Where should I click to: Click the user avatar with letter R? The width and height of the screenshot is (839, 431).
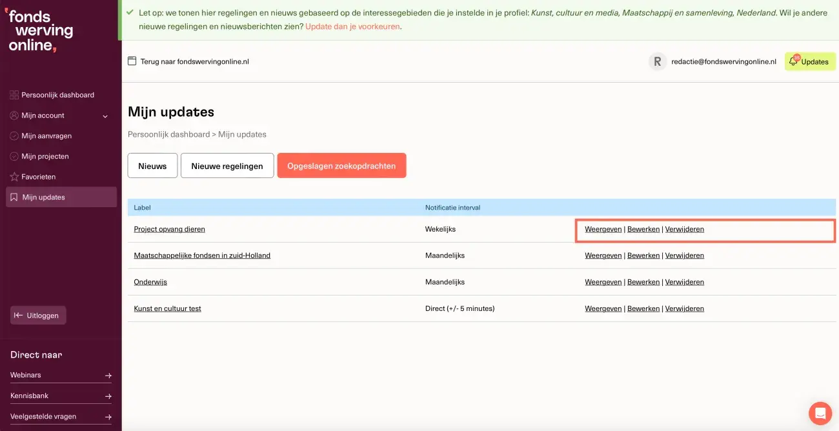tap(657, 61)
